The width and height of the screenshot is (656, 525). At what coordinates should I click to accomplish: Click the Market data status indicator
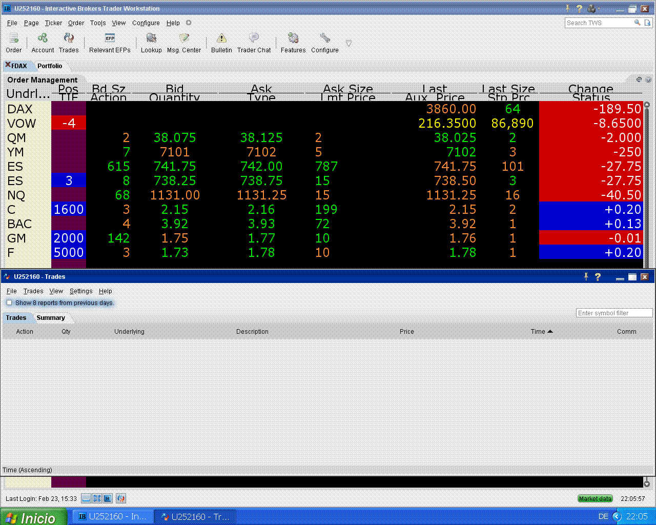595,498
